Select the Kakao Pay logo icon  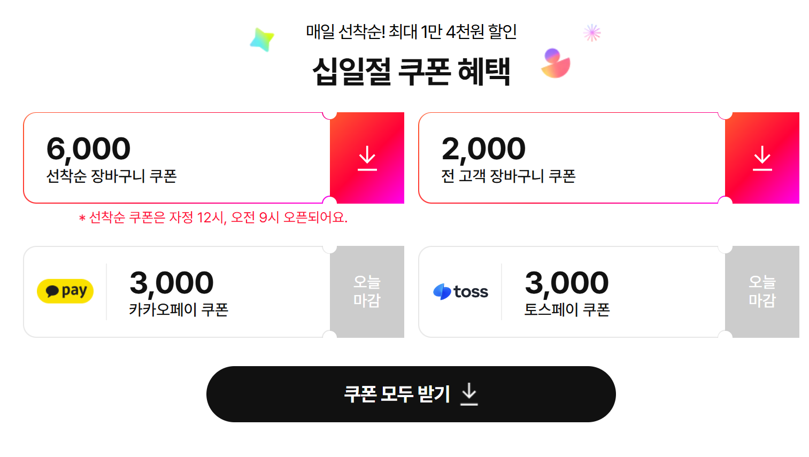65,291
